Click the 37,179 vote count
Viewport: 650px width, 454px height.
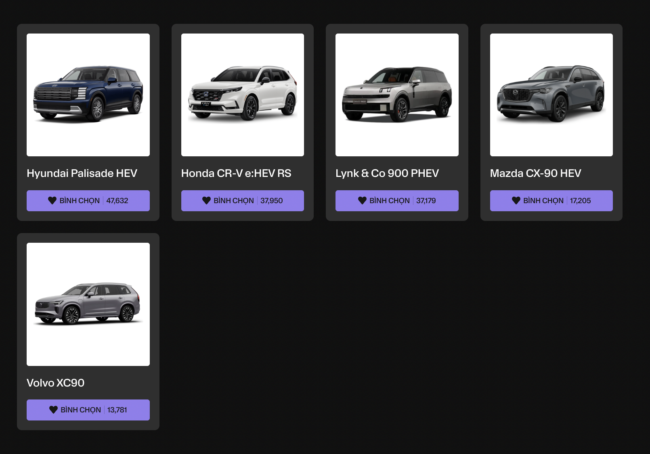coord(426,201)
